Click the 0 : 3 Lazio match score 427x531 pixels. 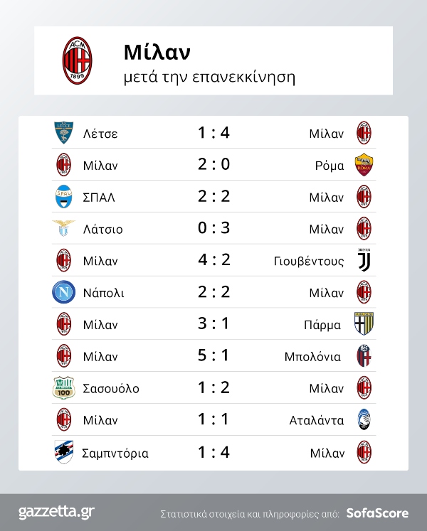[213, 229]
